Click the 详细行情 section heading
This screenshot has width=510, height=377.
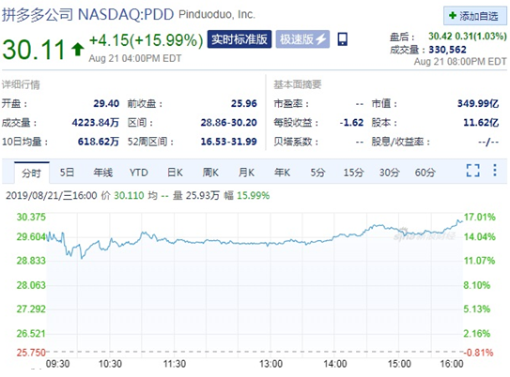(x=21, y=84)
